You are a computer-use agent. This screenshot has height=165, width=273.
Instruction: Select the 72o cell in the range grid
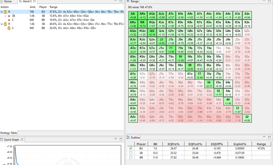[200, 118]
